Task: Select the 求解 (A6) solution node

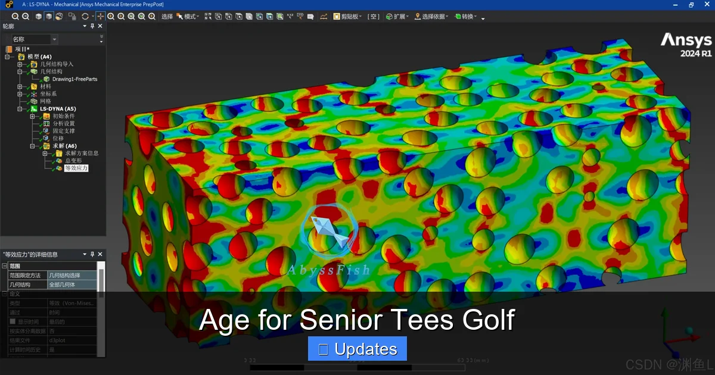Action: click(64, 146)
